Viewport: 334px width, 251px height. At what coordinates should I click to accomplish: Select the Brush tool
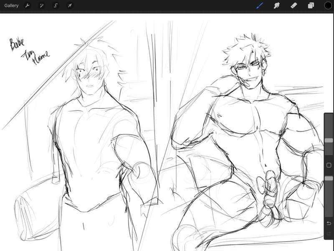click(x=260, y=5)
